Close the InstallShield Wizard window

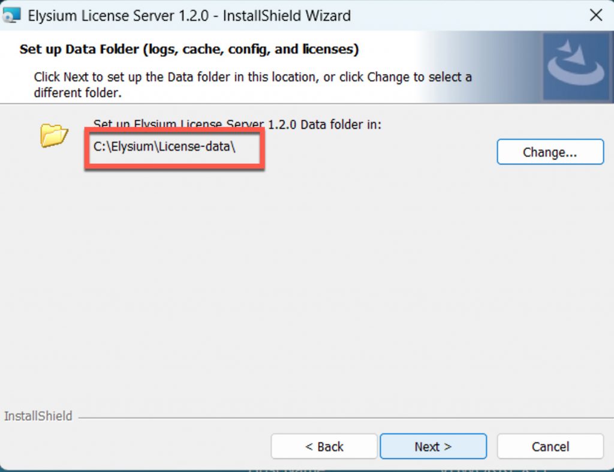click(595, 15)
